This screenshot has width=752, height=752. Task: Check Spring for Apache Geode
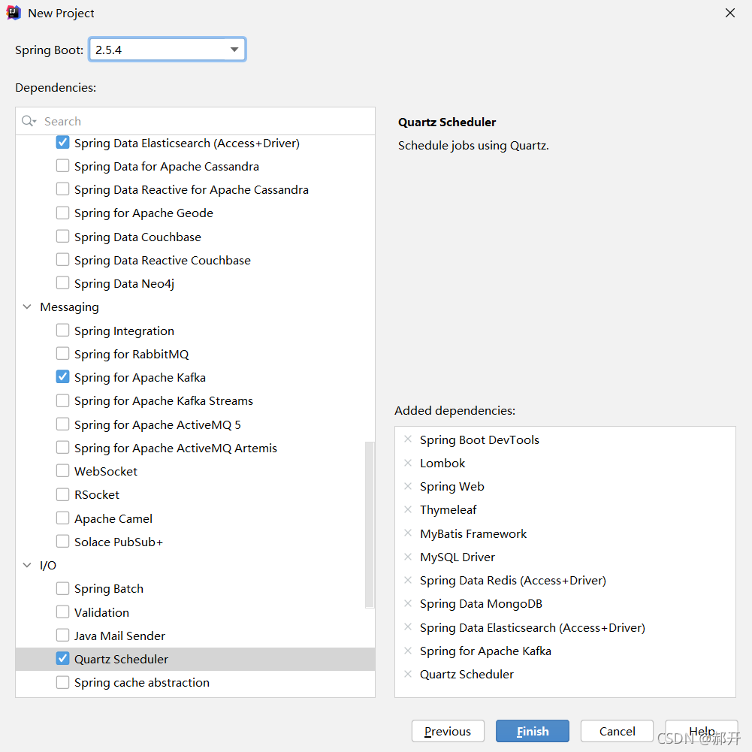click(x=62, y=213)
